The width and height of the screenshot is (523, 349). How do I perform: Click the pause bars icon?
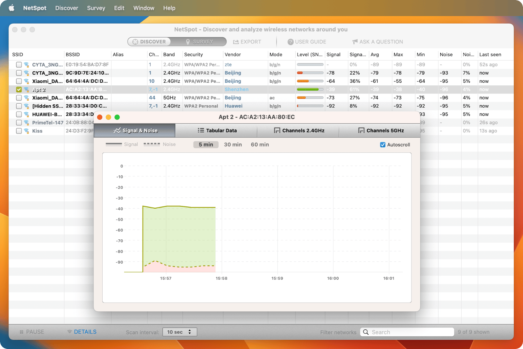pos(22,332)
